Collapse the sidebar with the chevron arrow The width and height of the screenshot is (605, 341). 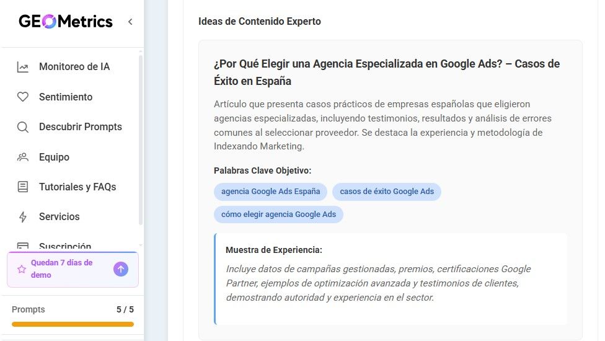[130, 22]
